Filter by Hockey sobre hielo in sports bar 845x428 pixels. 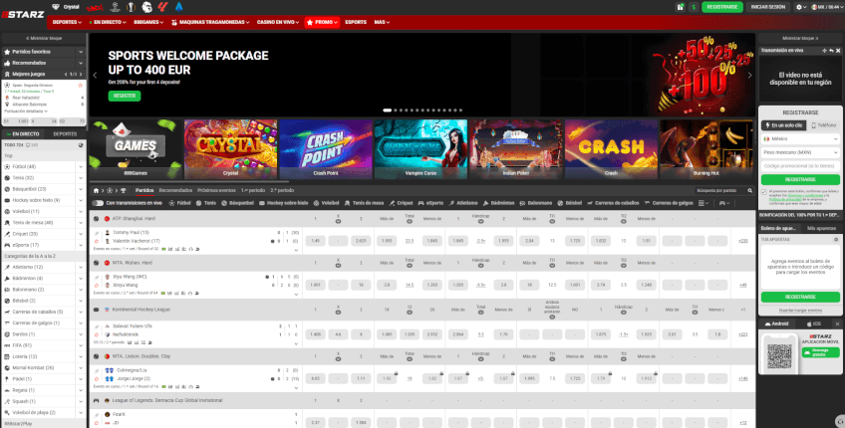coord(283,203)
